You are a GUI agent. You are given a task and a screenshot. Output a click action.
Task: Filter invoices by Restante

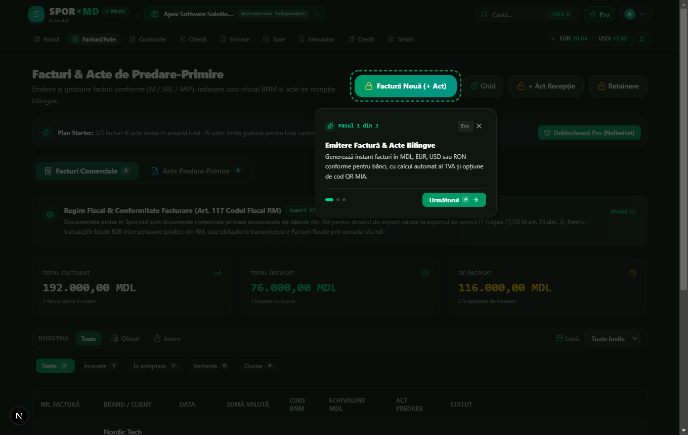tap(211, 366)
